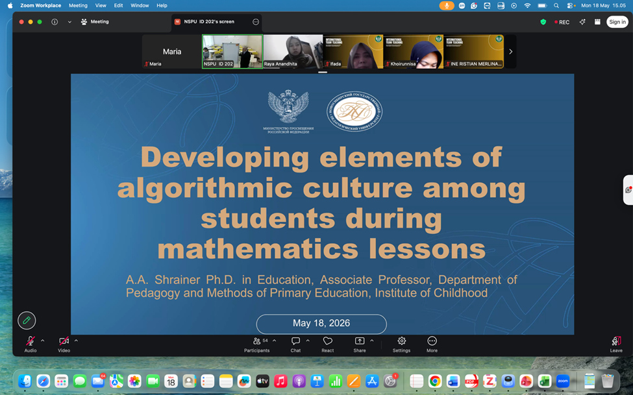633x395 pixels.
Task: Expand audio options arrow next to Audio
Action: pyautogui.click(x=43, y=341)
